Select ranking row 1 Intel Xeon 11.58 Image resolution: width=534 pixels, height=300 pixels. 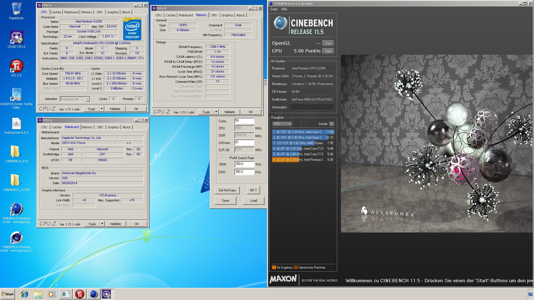click(x=303, y=132)
